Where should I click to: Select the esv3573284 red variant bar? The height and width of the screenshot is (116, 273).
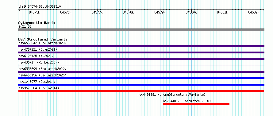click(141, 91)
